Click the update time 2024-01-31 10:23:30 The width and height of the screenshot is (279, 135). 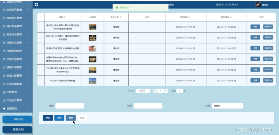[x=227, y=27]
